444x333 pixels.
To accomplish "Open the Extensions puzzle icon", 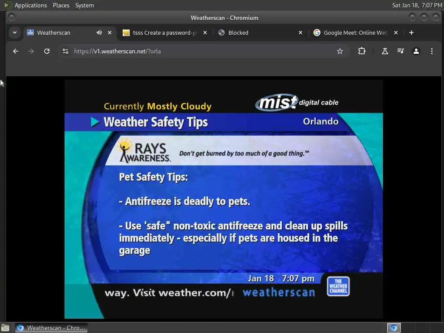I will [x=362, y=51].
